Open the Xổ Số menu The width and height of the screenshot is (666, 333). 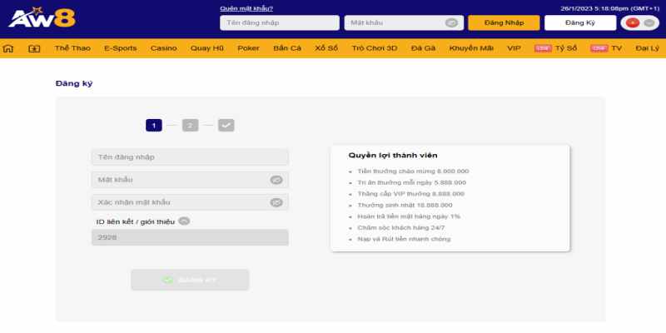[326, 48]
